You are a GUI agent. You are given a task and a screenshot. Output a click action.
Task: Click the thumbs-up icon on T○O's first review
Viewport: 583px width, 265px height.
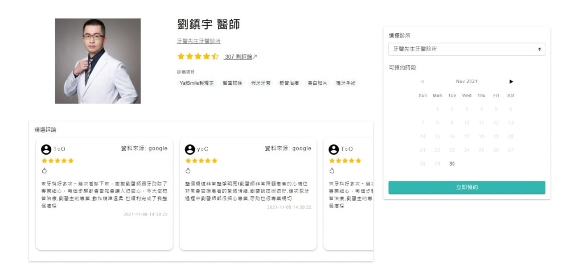[x=44, y=170]
